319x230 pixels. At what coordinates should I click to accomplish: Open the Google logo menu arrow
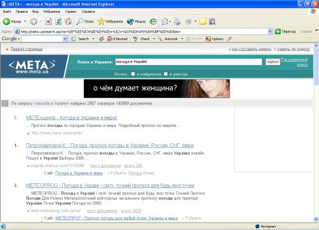pos(19,39)
